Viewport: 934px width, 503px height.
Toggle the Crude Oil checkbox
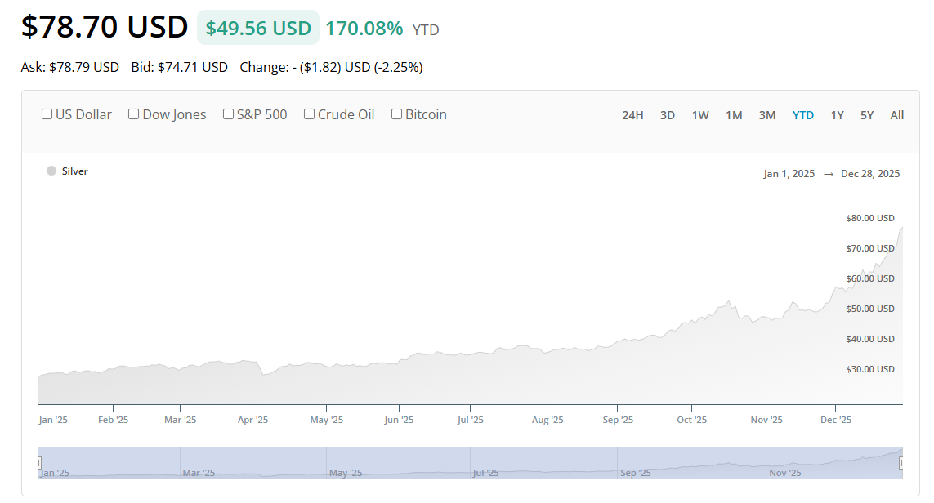coord(309,114)
